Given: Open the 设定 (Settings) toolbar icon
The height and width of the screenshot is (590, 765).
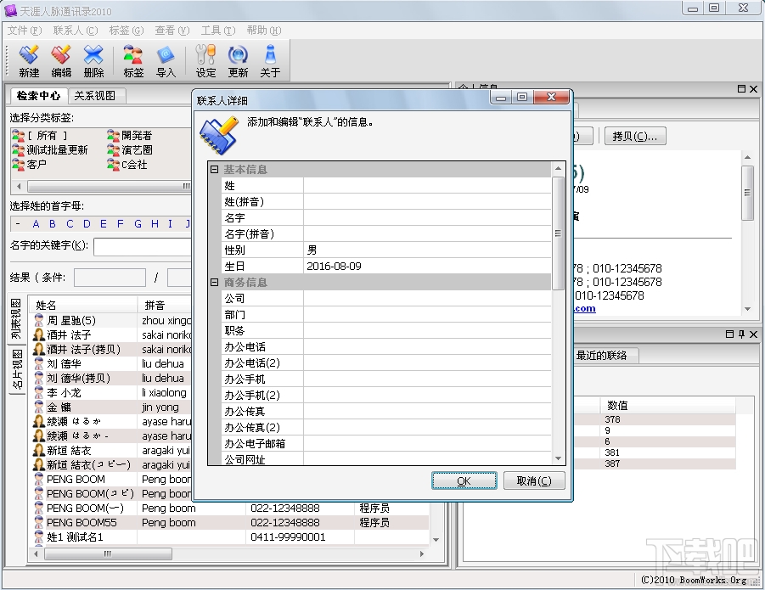Looking at the screenshot, I should click(x=205, y=61).
